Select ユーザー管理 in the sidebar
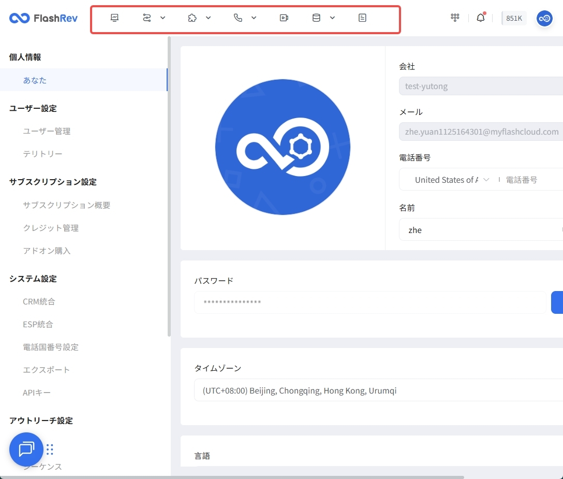The height and width of the screenshot is (479, 563). pos(47,131)
